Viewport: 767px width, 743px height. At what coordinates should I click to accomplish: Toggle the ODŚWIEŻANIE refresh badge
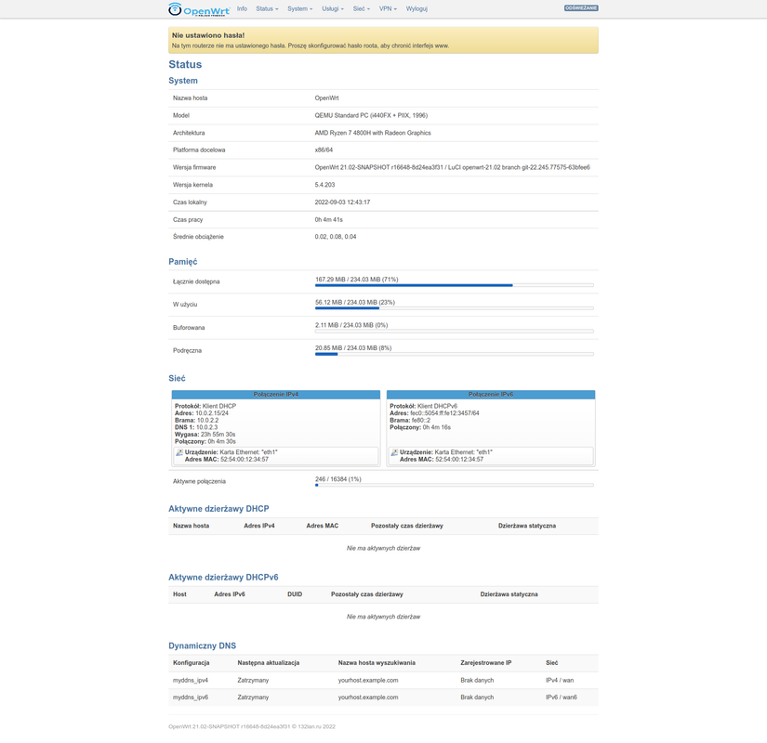(x=581, y=8)
